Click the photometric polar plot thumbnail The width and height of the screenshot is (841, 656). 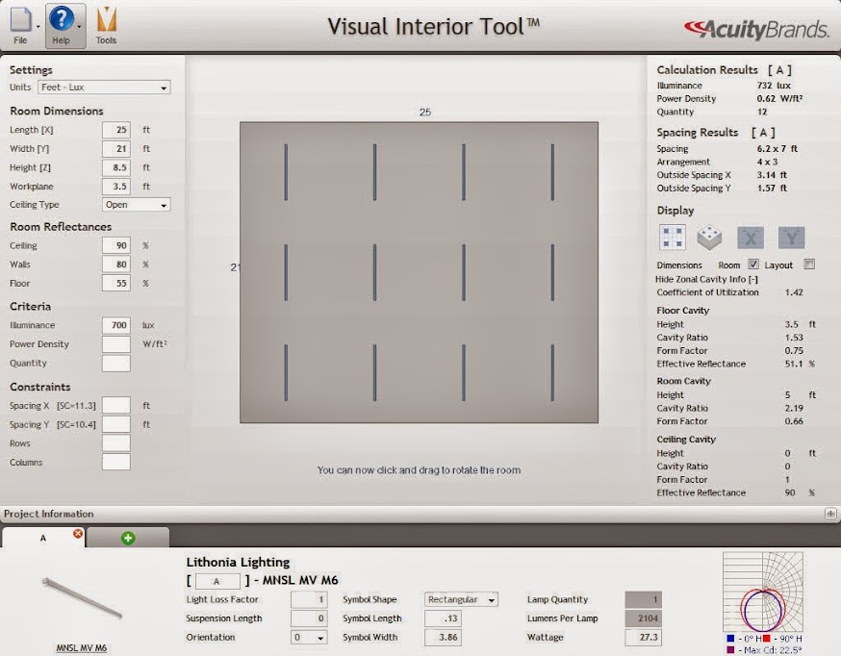point(763,593)
